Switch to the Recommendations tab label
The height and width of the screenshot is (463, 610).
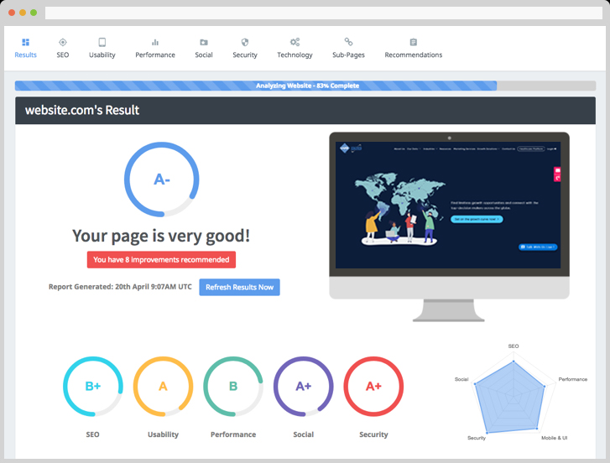(x=413, y=55)
